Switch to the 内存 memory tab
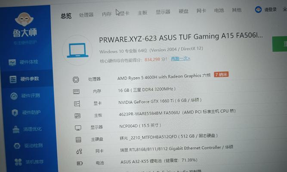The height and width of the screenshot is (172, 287). [x=107, y=14]
